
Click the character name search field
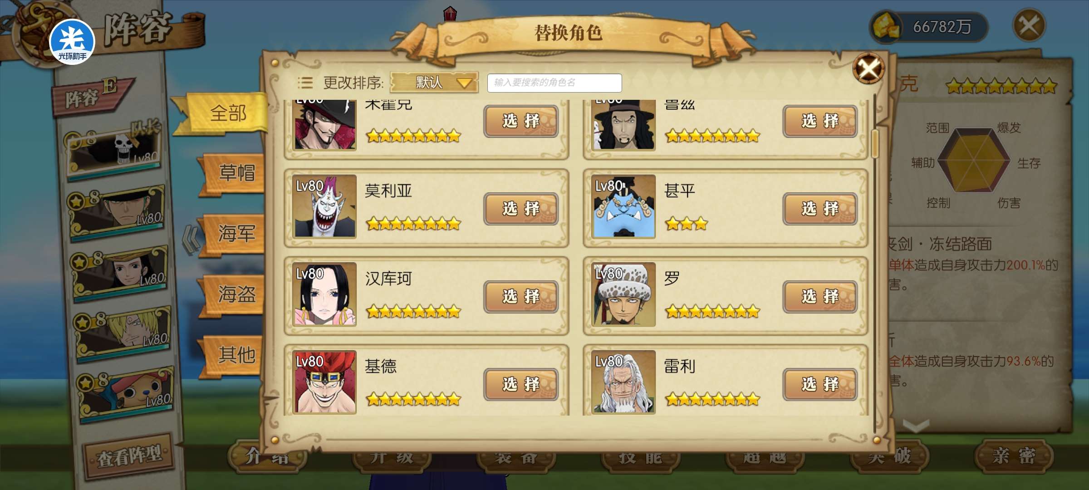point(554,83)
